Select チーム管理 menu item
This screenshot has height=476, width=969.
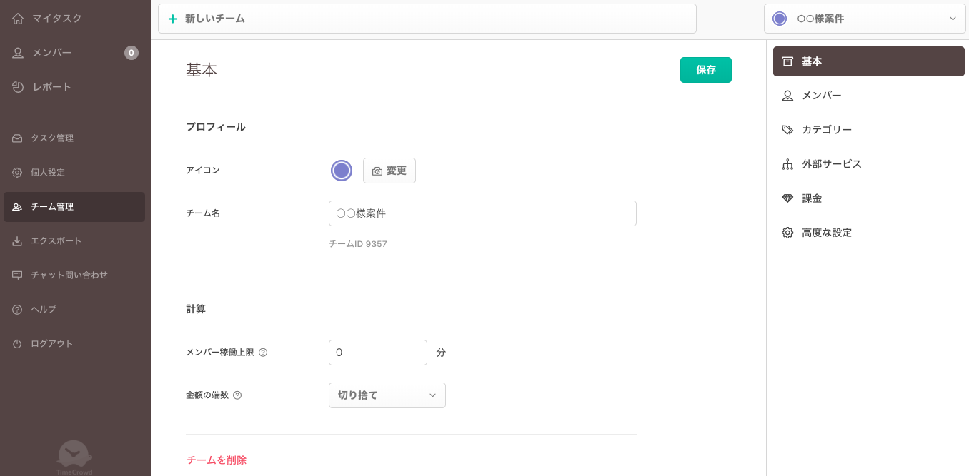pos(74,207)
